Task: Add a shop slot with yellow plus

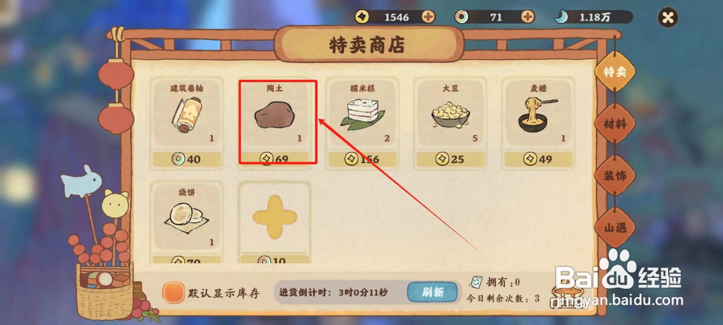Action: tap(274, 217)
